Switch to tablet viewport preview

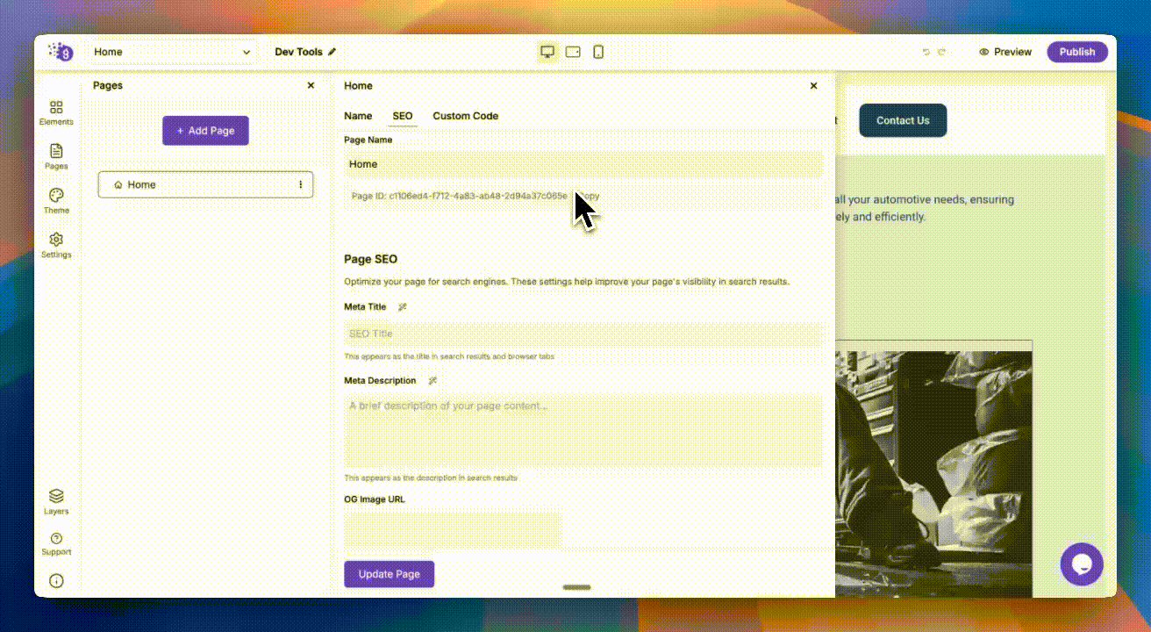pyautogui.click(x=573, y=52)
